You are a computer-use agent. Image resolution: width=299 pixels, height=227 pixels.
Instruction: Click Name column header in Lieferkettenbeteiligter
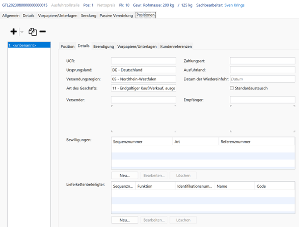(235, 186)
